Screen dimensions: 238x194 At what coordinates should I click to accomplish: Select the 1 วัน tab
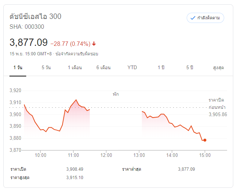tap(18, 68)
